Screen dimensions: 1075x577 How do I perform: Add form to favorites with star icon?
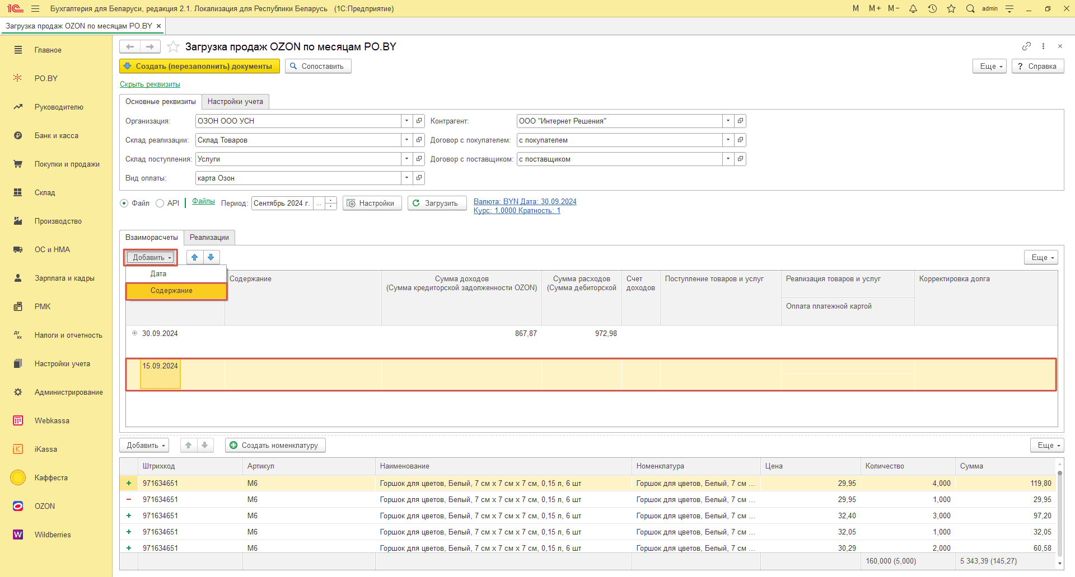pos(173,46)
